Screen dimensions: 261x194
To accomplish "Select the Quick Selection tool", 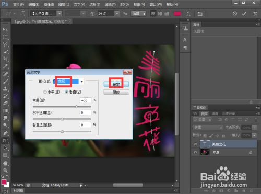I will coord(5,52).
